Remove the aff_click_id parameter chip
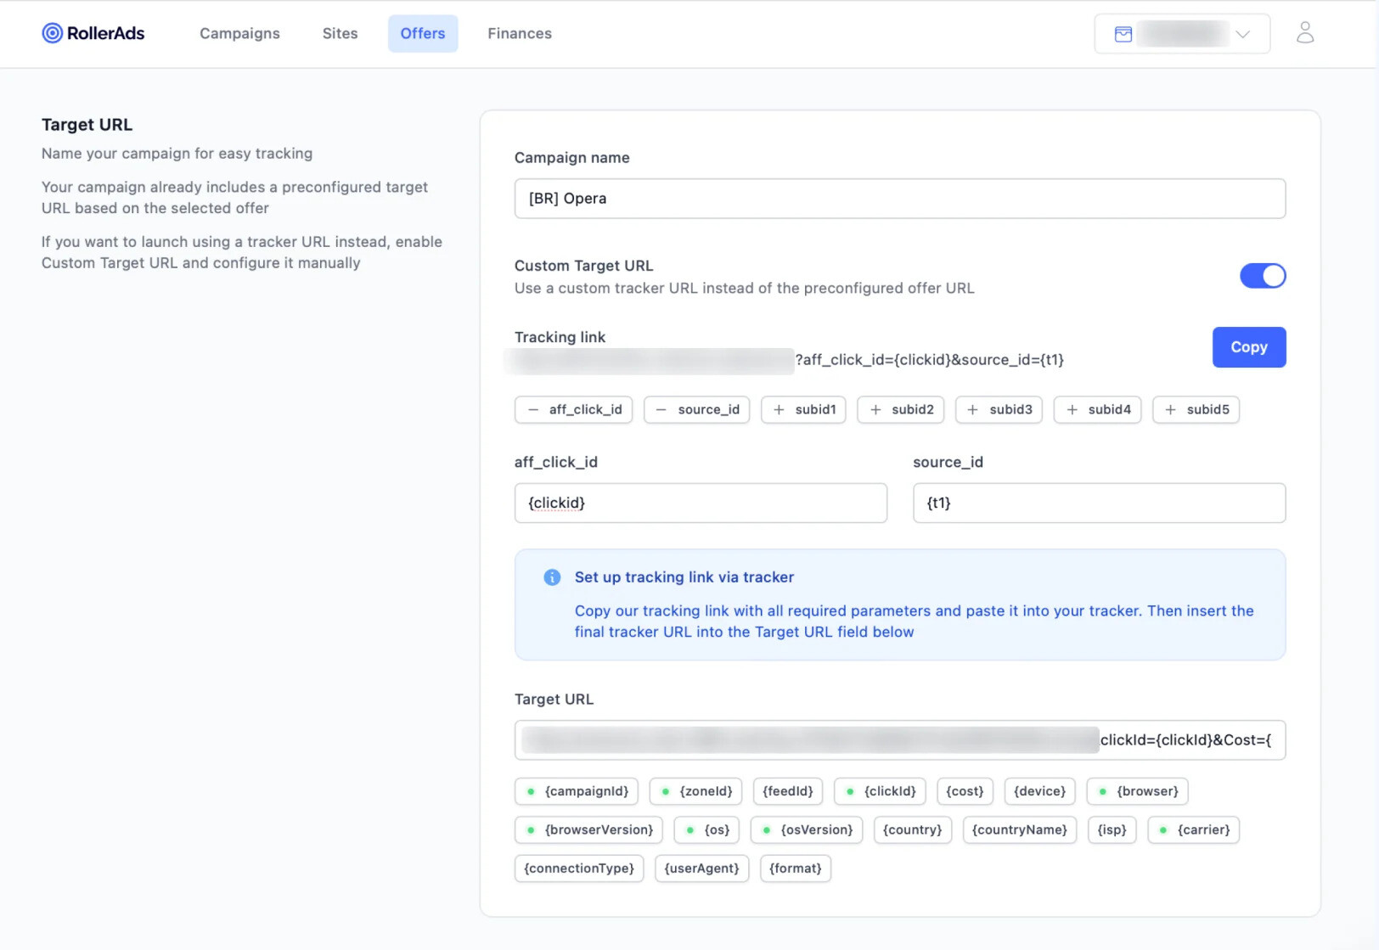 point(574,409)
